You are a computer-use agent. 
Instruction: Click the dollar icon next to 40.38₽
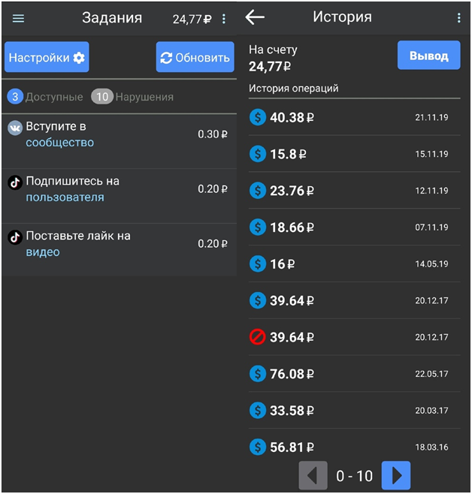[x=258, y=117]
